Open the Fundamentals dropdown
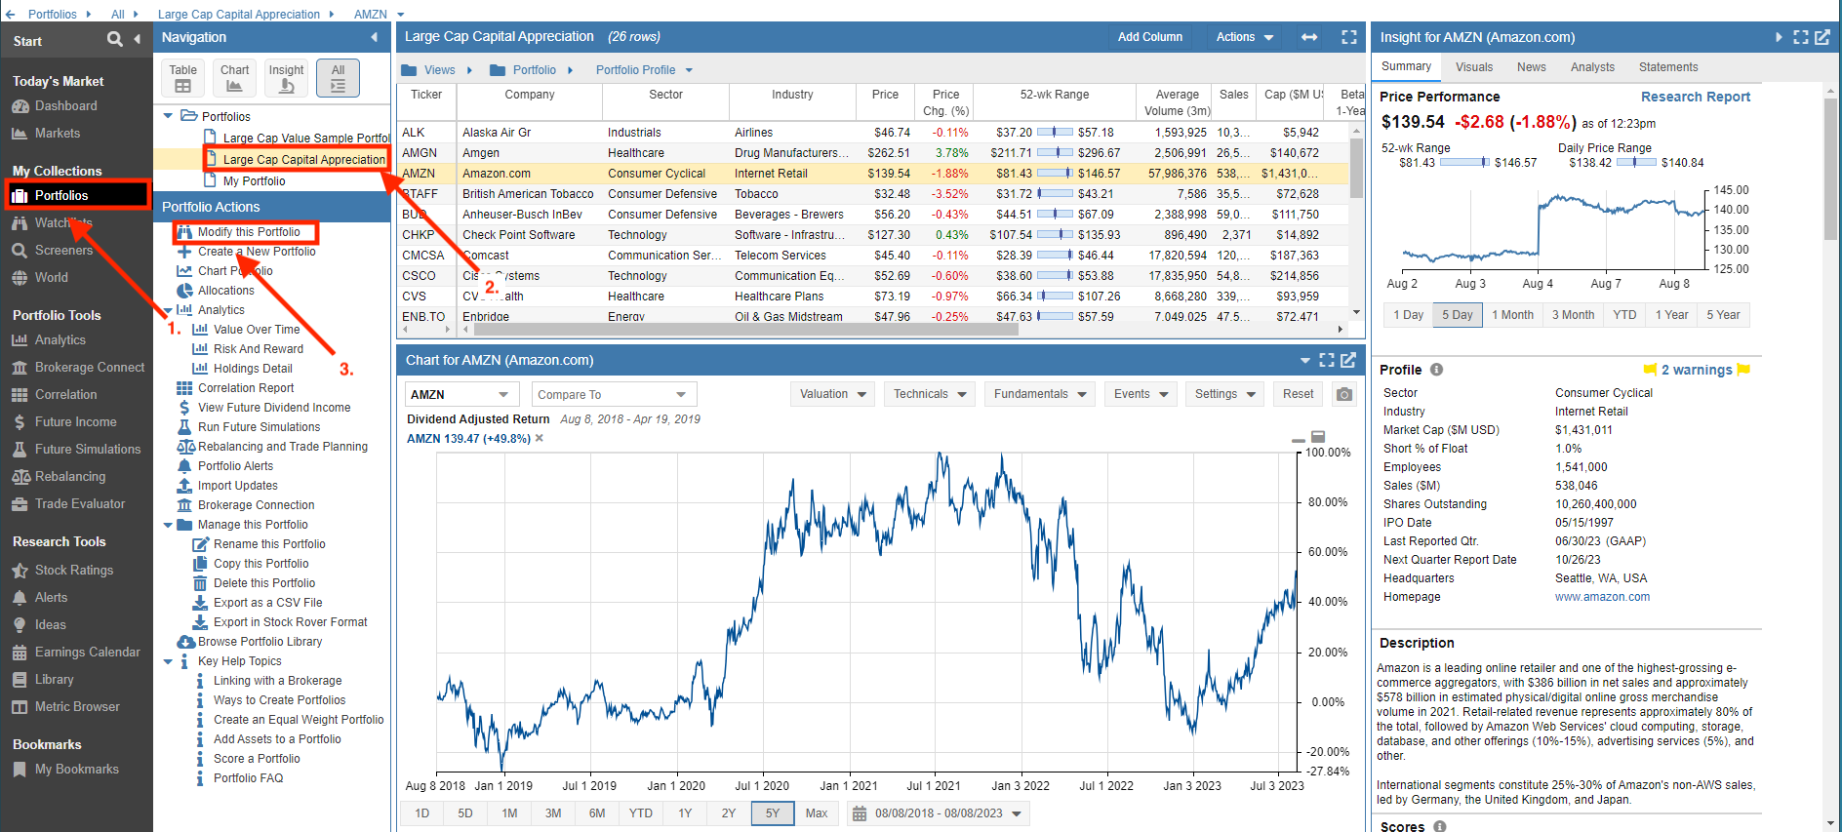 1040,394
